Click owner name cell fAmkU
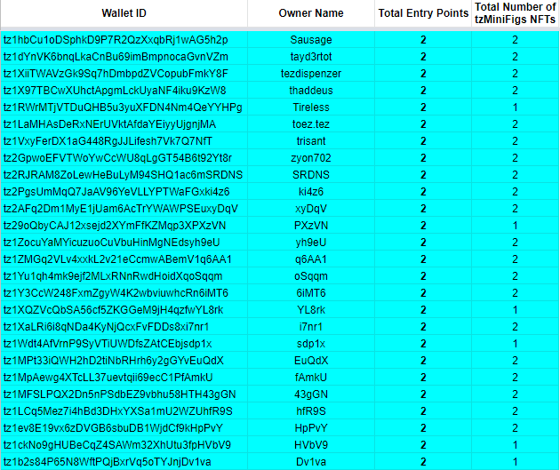The width and height of the screenshot is (560, 470). pyautogui.click(x=311, y=378)
